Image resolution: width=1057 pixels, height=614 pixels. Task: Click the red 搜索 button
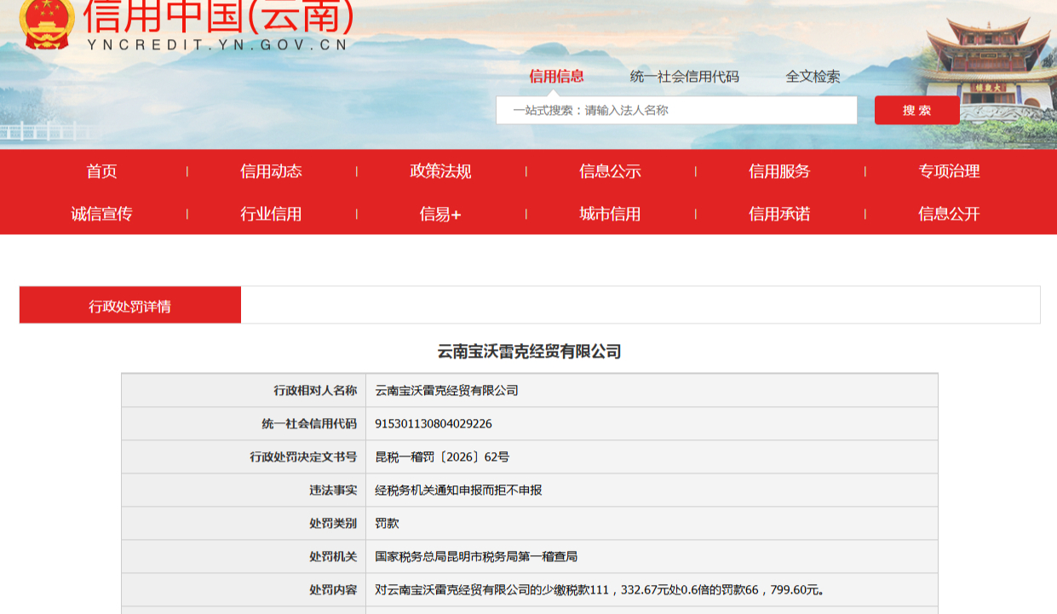coord(917,110)
